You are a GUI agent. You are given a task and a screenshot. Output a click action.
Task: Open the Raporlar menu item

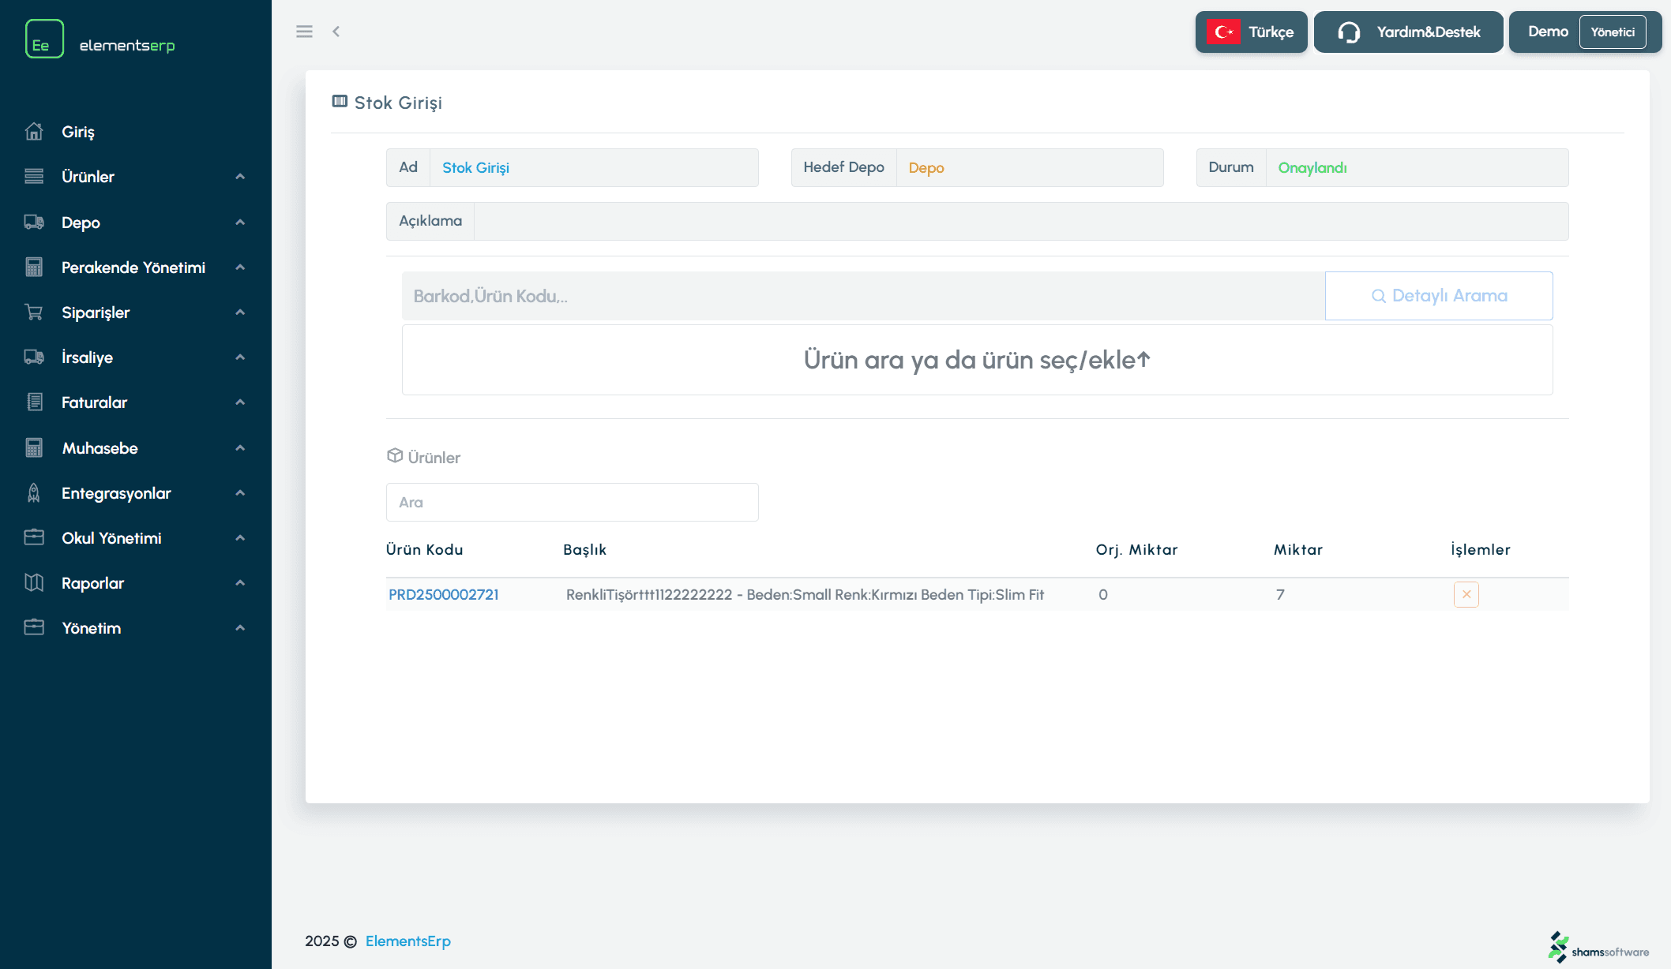pyautogui.click(x=92, y=583)
